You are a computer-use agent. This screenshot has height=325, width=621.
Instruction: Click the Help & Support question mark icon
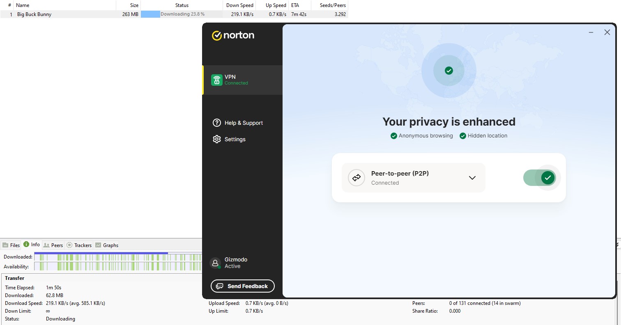217,123
